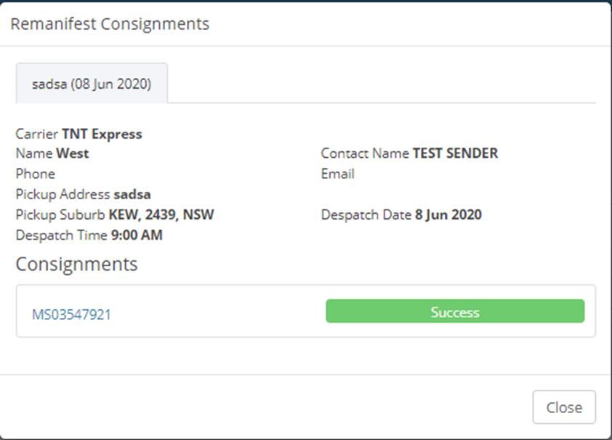The width and height of the screenshot is (612, 440).
Task: Click the Carrier field label
Action: tap(37, 134)
